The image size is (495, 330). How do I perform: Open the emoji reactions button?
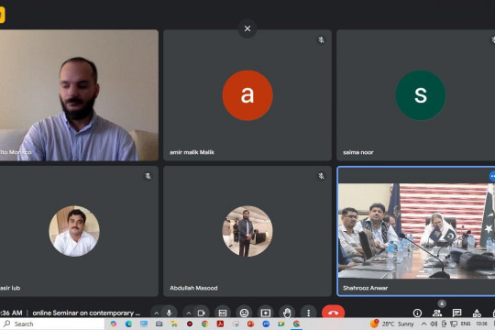(x=244, y=313)
